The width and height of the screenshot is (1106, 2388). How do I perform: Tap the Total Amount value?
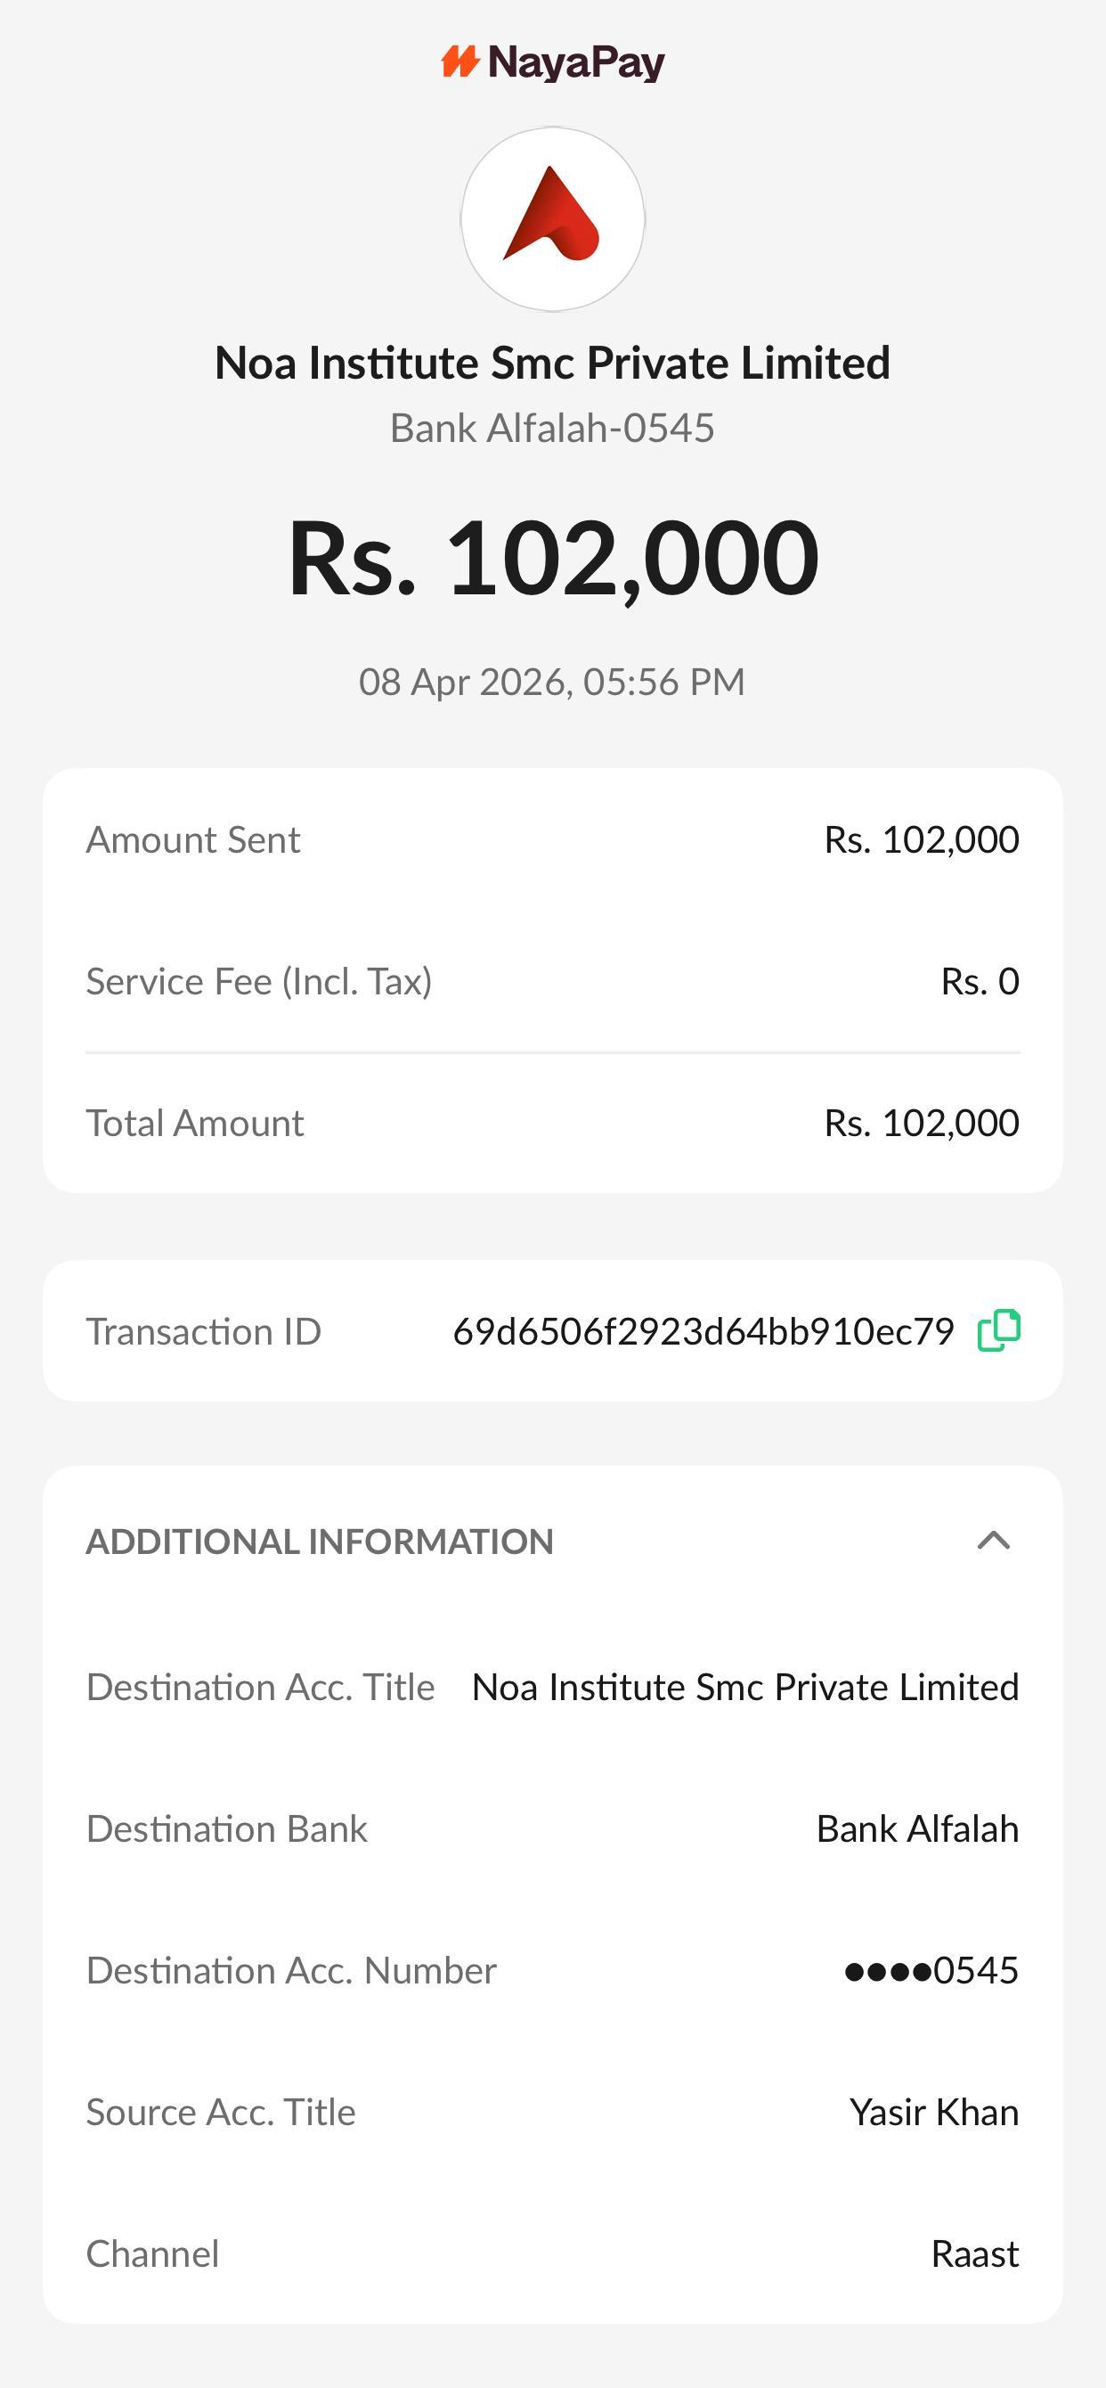pyautogui.click(x=921, y=1124)
